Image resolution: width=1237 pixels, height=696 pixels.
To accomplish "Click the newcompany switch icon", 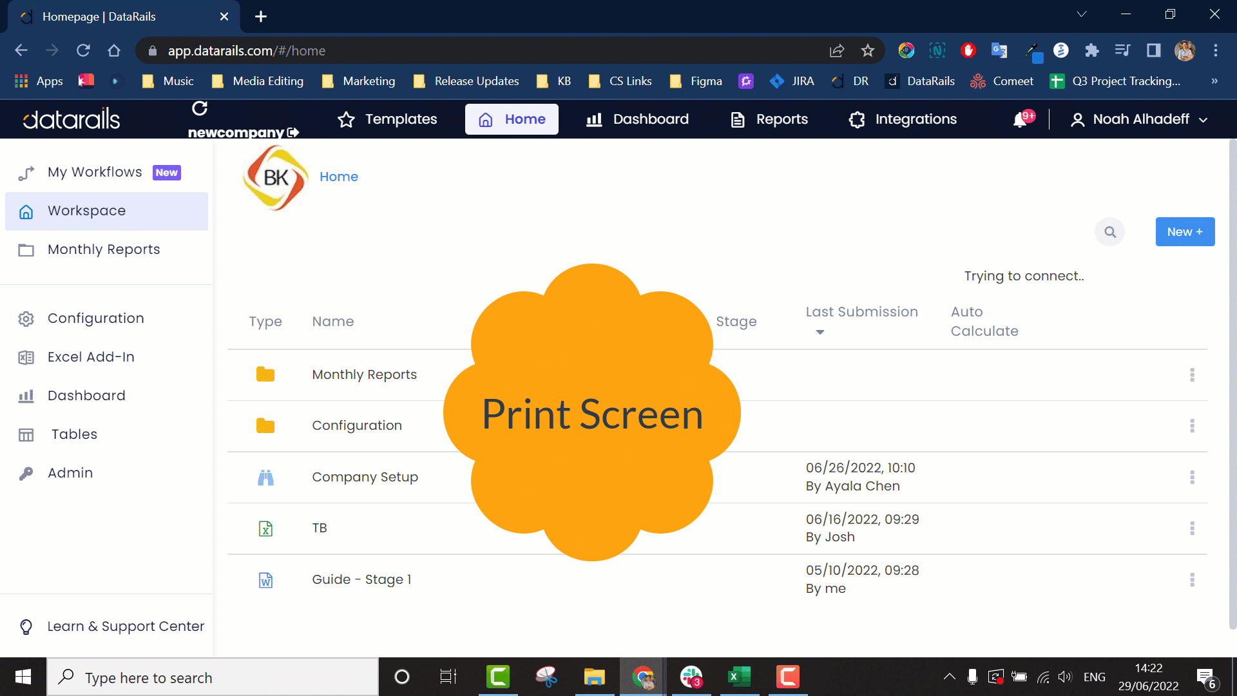I will [x=294, y=132].
